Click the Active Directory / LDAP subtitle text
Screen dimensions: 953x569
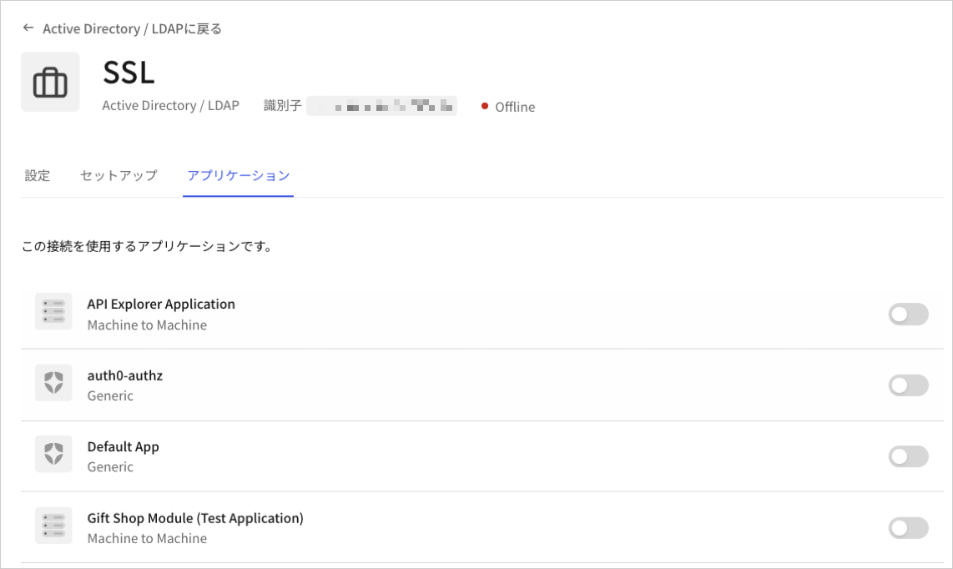coord(170,105)
